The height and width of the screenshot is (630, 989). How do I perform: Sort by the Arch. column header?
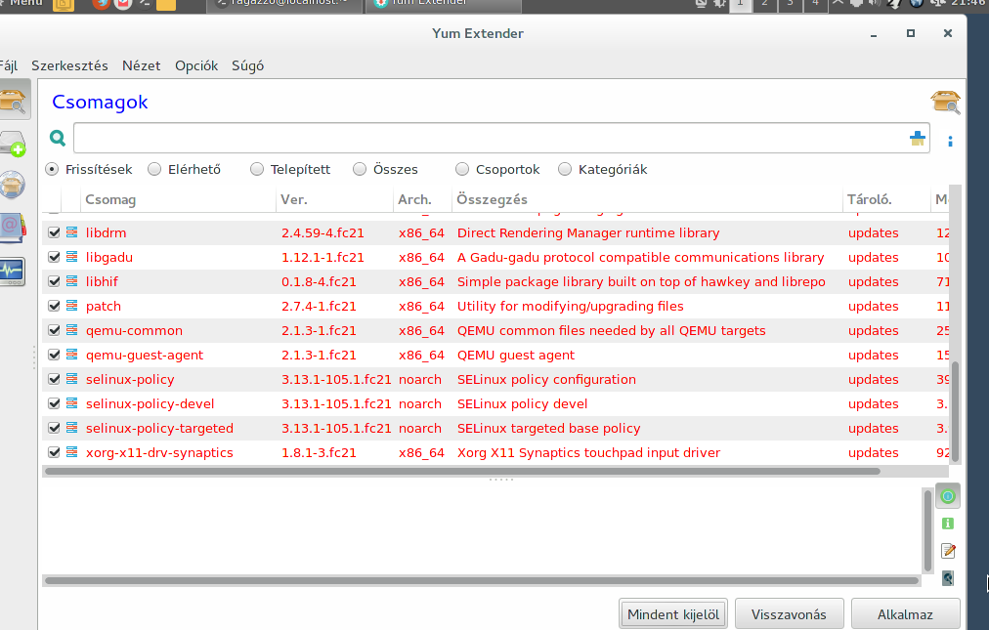pos(422,199)
